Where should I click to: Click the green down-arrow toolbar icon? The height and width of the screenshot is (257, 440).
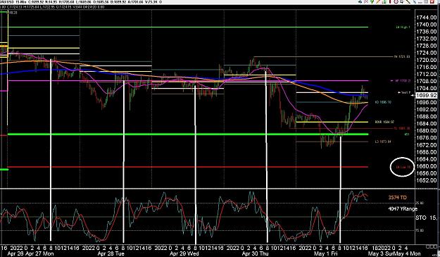click(x=372, y=1)
